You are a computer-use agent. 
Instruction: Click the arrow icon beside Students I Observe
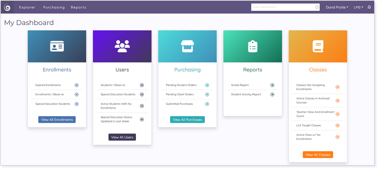click(x=142, y=85)
